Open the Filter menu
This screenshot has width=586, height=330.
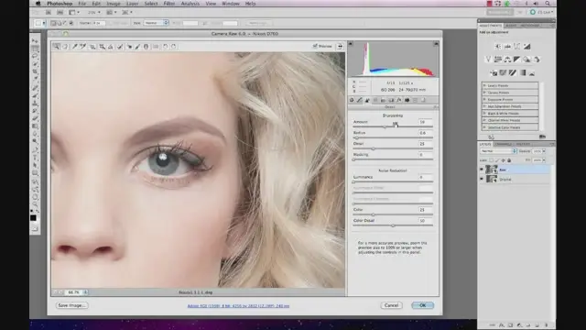point(168,4)
